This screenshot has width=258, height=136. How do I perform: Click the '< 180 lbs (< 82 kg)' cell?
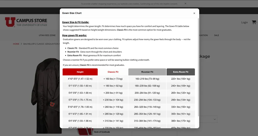pyautogui.click(x=113, y=86)
